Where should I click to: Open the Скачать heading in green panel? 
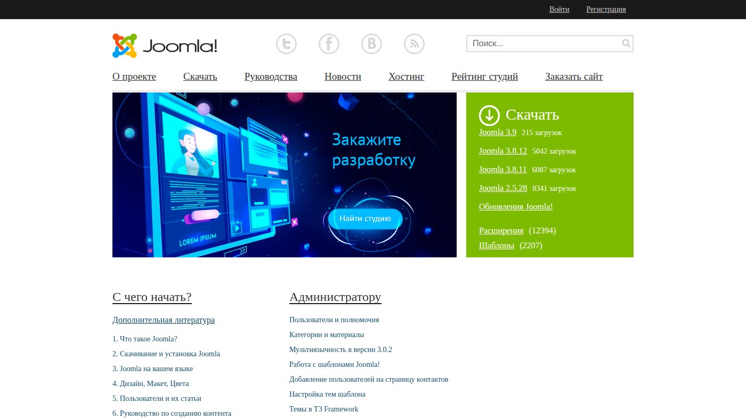coord(532,115)
